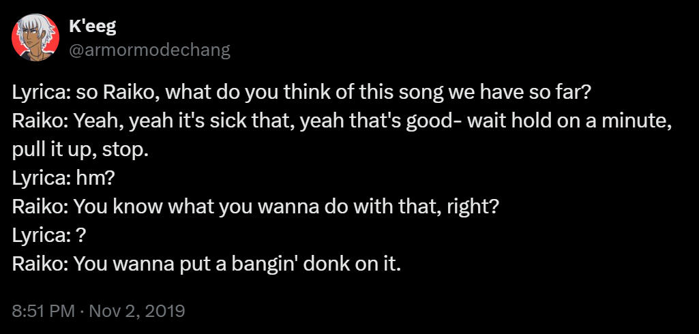Screen dimensions: 699x334
Task: Open the K'eeg display name link
Action: [x=93, y=27]
